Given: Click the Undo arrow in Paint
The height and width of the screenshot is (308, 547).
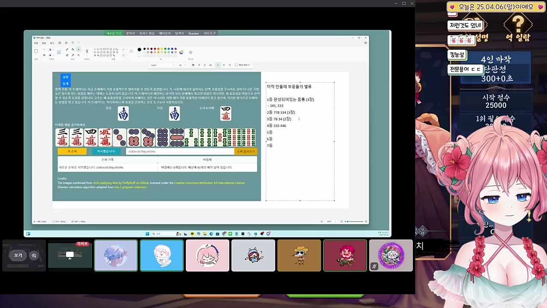Looking at the screenshot, I should [73, 43].
